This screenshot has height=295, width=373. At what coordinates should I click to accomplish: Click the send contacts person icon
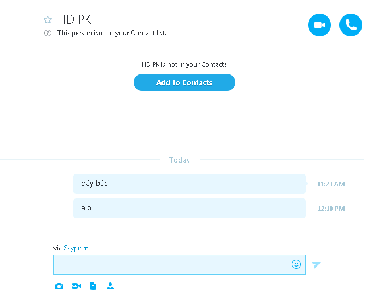pyautogui.click(x=110, y=286)
